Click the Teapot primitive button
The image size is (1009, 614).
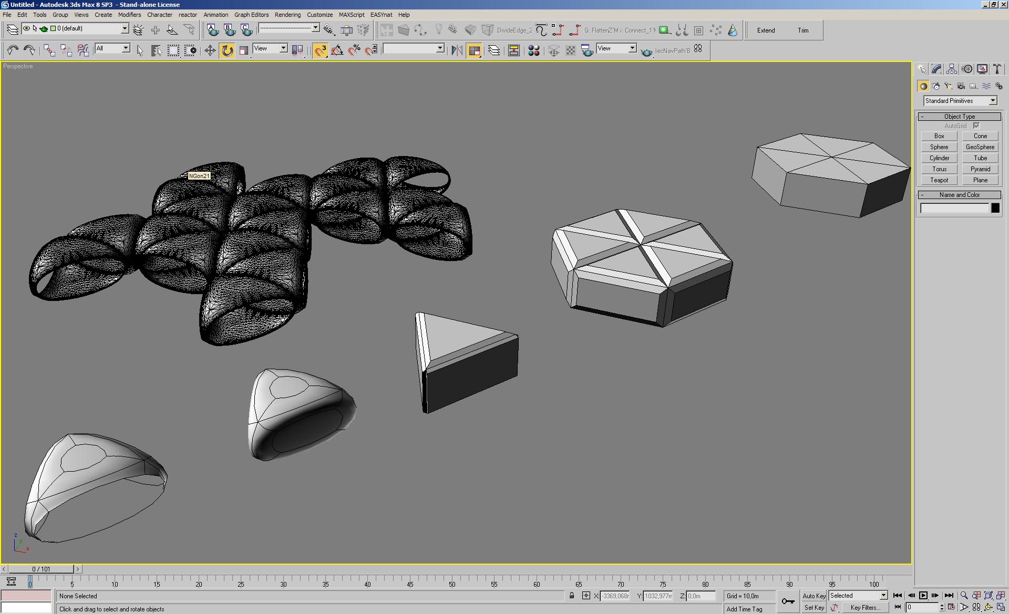click(x=939, y=180)
